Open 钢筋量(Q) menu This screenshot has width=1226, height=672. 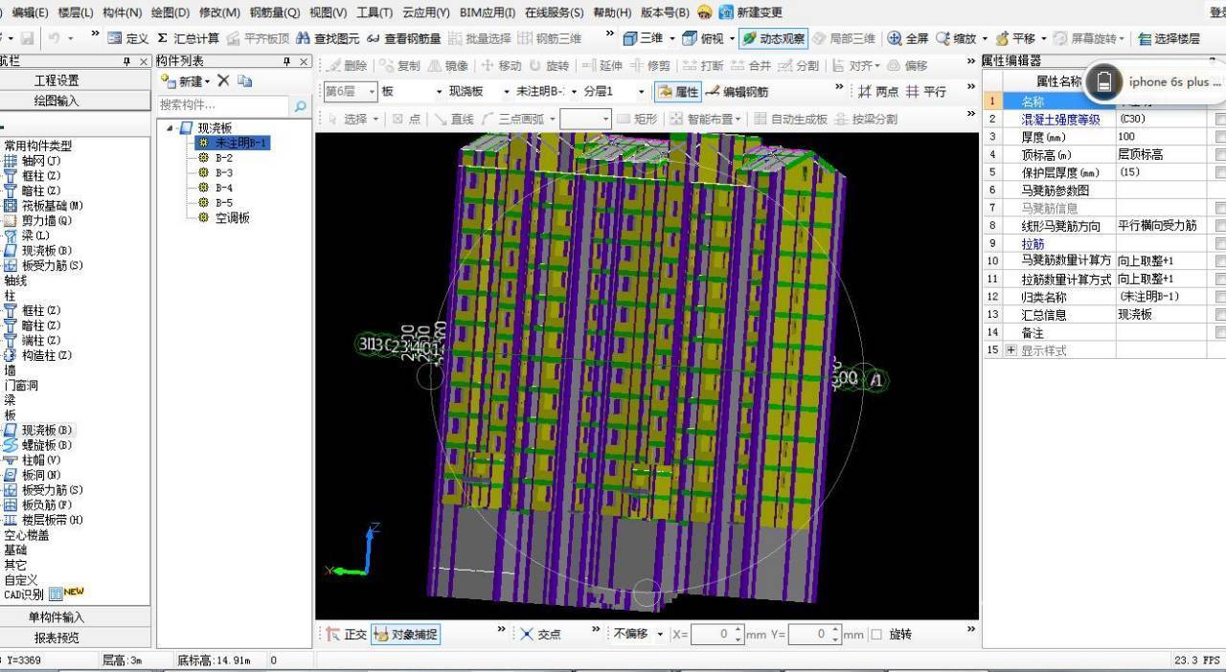274,12
